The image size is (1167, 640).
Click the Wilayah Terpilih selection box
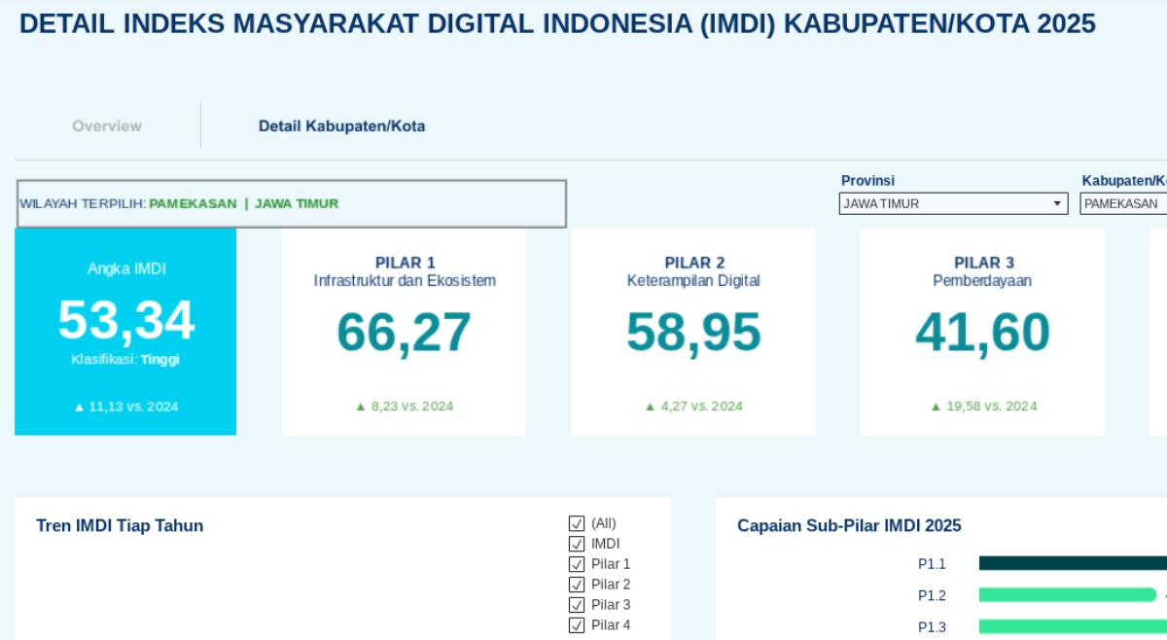click(292, 204)
